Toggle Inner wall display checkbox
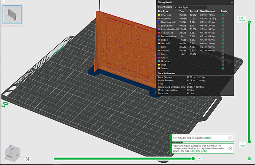 click(x=223, y=15)
